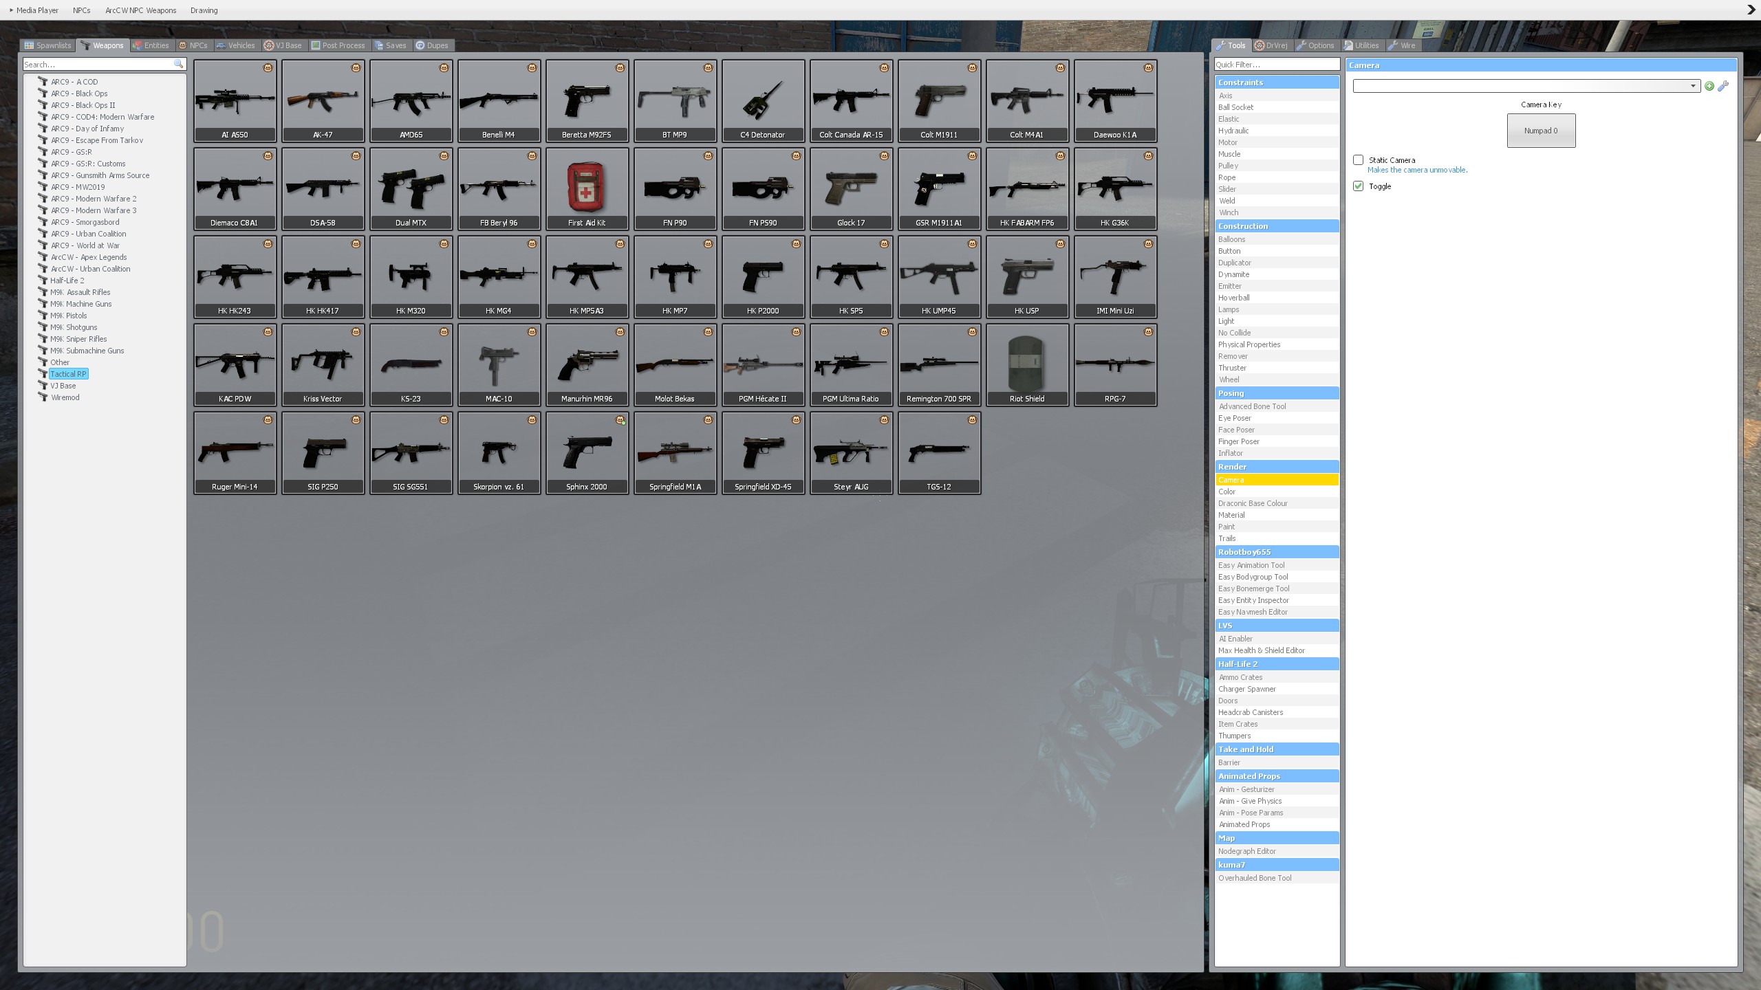Viewport: 1761px width, 990px height.
Task: Enable the Static Camera checkbox
Action: 1359,160
